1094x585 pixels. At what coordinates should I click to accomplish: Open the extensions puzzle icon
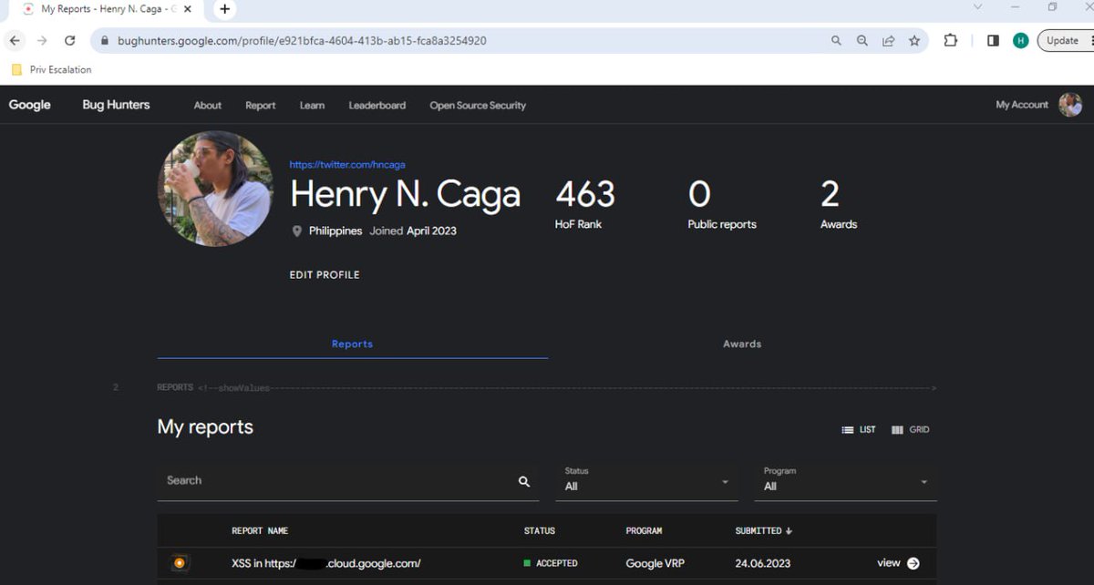[x=951, y=41]
